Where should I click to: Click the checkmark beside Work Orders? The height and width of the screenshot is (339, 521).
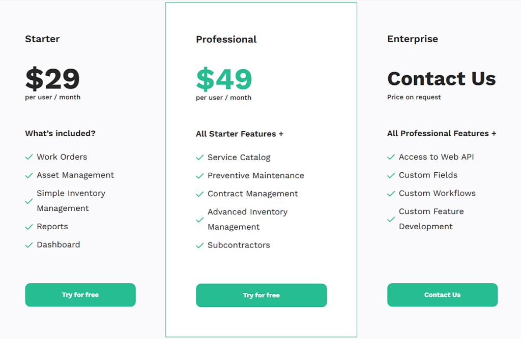point(29,157)
